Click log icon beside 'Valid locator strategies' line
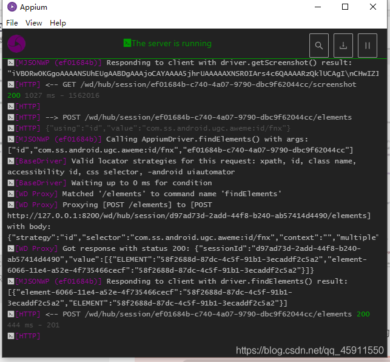Screen dimensions: 390x362 (11, 161)
